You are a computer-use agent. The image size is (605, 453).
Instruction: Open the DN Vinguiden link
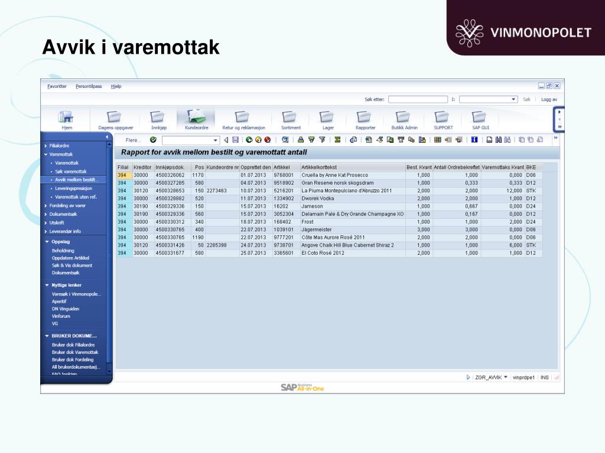[x=65, y=309]
